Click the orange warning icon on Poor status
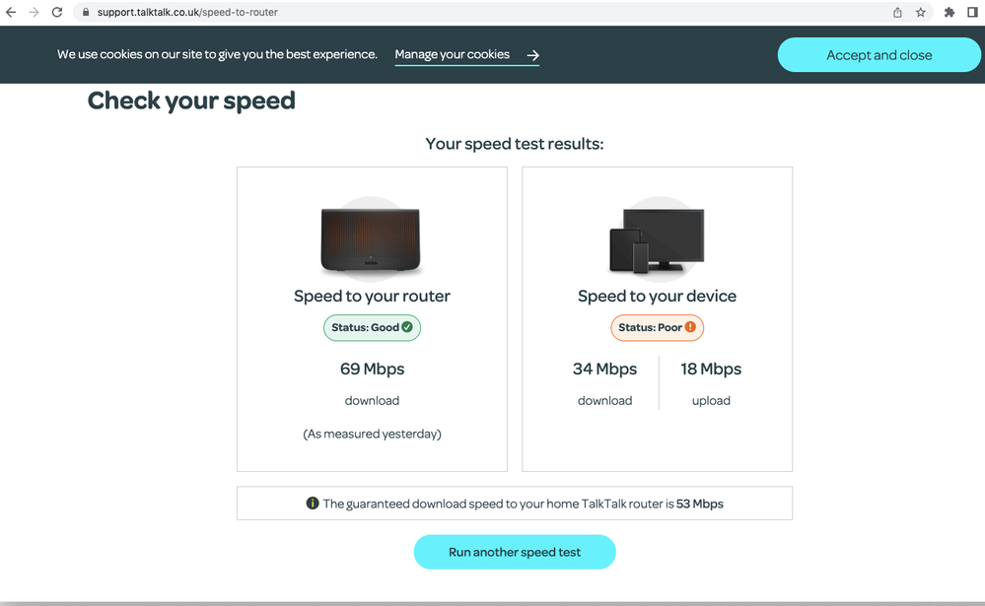 coord(688,327)
